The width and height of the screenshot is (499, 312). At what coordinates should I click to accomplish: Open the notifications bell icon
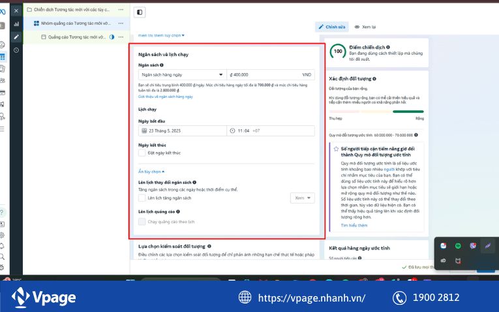(x=2, y=246)
